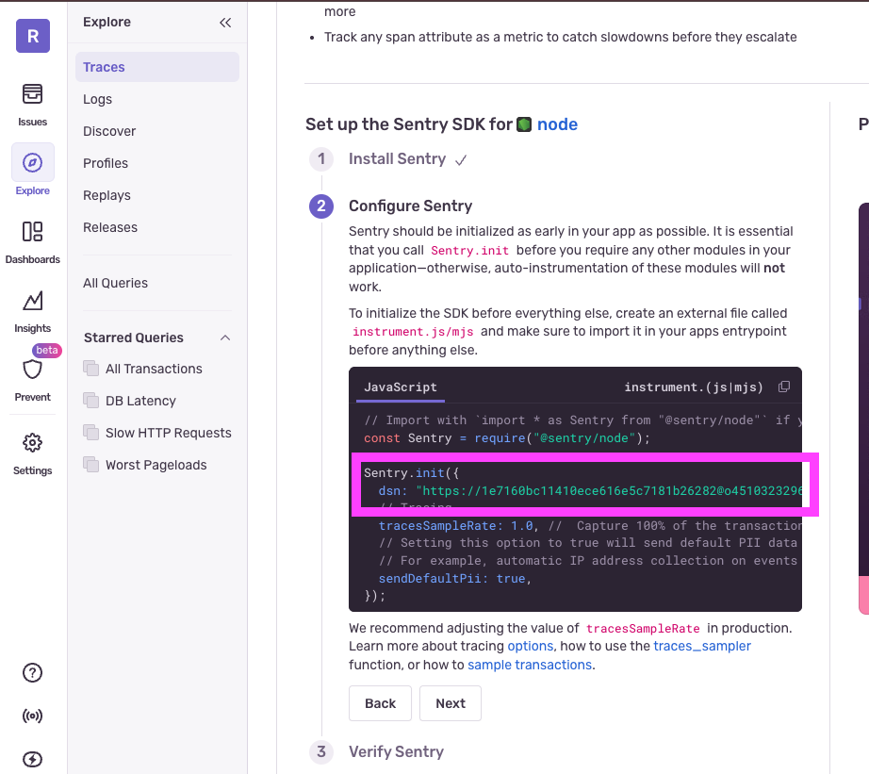This screenshot has height=774, width=869.
Task: Copy the instrument.js code snippet
Action: (783, 387)
